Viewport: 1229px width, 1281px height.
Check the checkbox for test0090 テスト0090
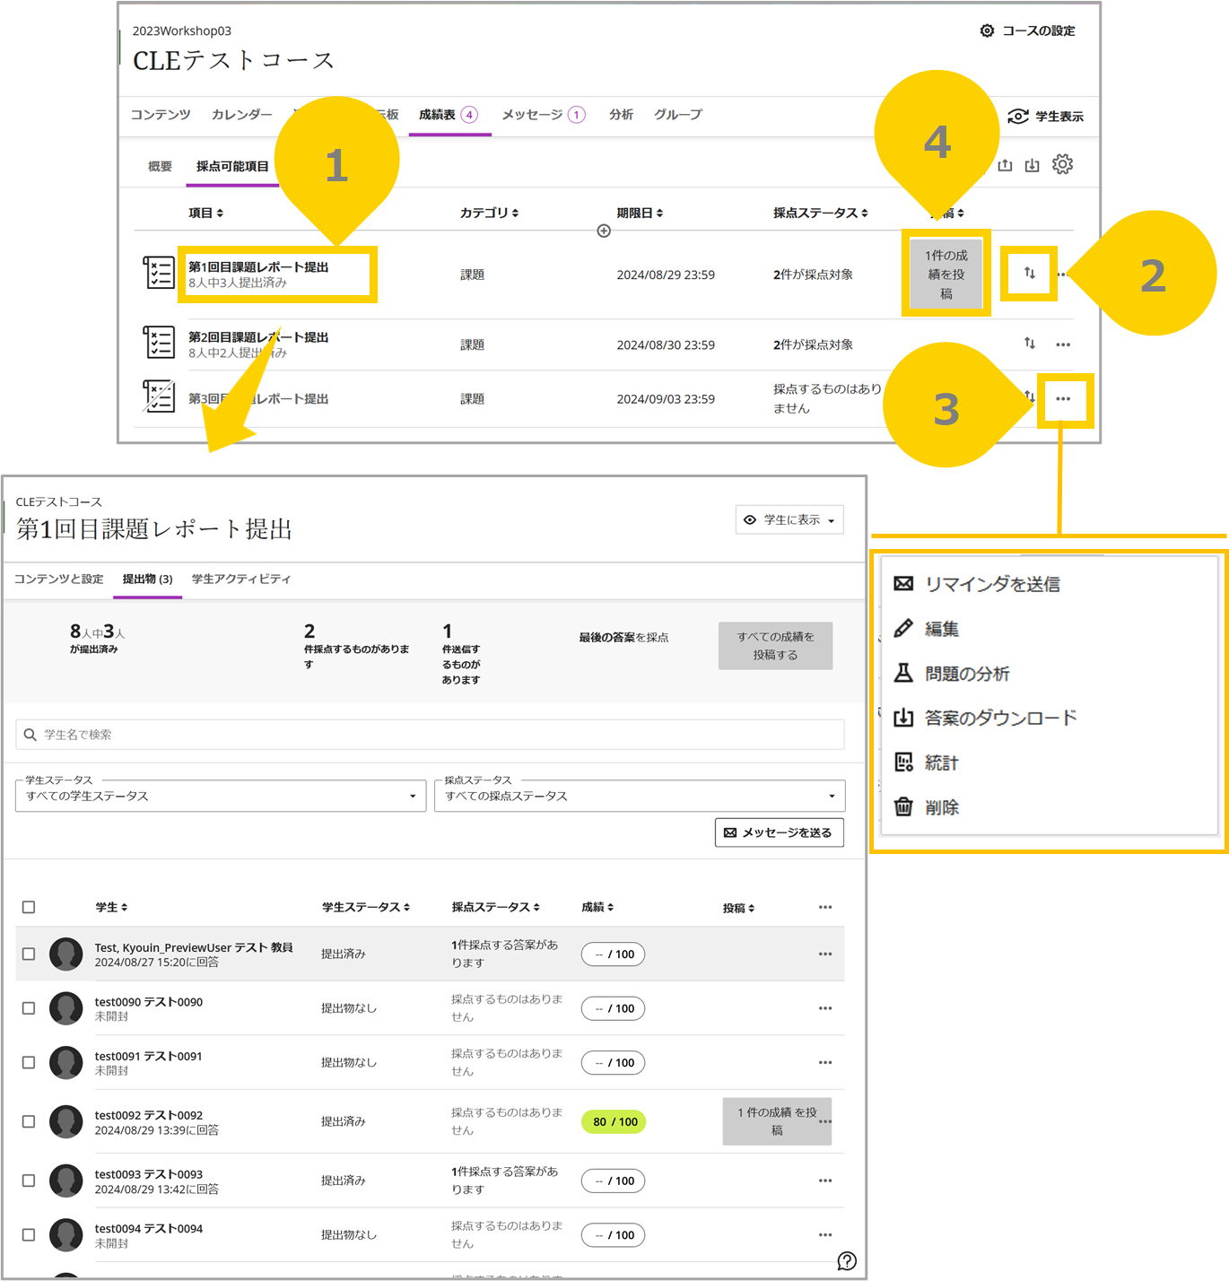pos(29,1008)
